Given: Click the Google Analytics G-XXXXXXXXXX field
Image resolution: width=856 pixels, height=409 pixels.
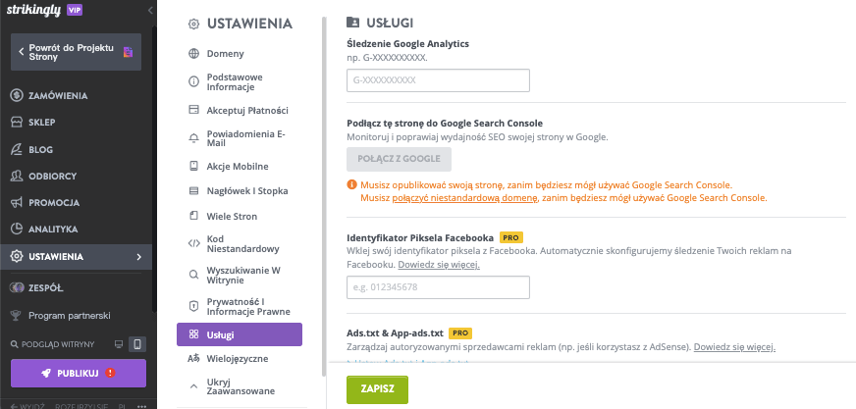Looking at the screenshot, I should point(438,80).
